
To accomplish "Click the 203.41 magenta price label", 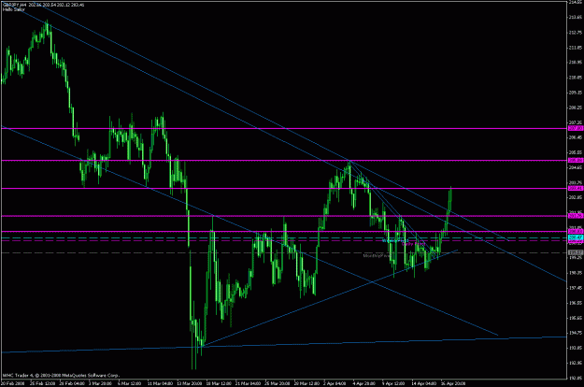I will tap(576, 189).
